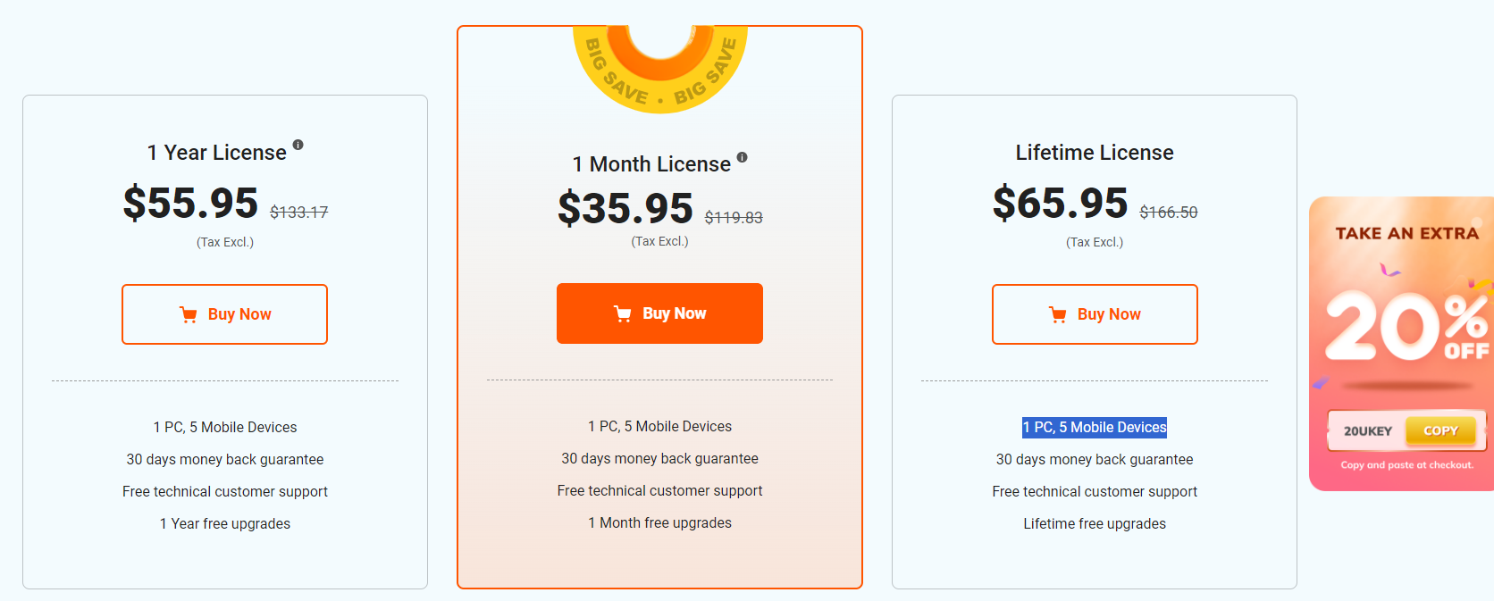Click info icon beside 1 Year License
This screenshot has width=1494, height=601.
pos(298,145)
